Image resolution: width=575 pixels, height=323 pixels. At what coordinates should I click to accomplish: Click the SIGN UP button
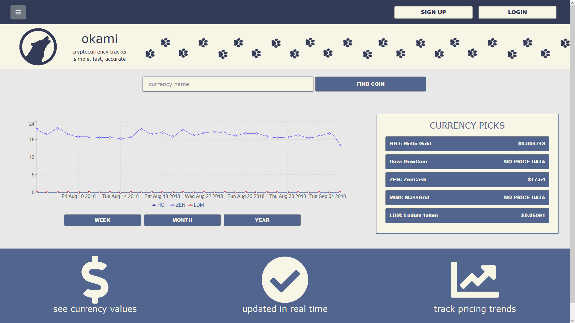pos(434,12)
